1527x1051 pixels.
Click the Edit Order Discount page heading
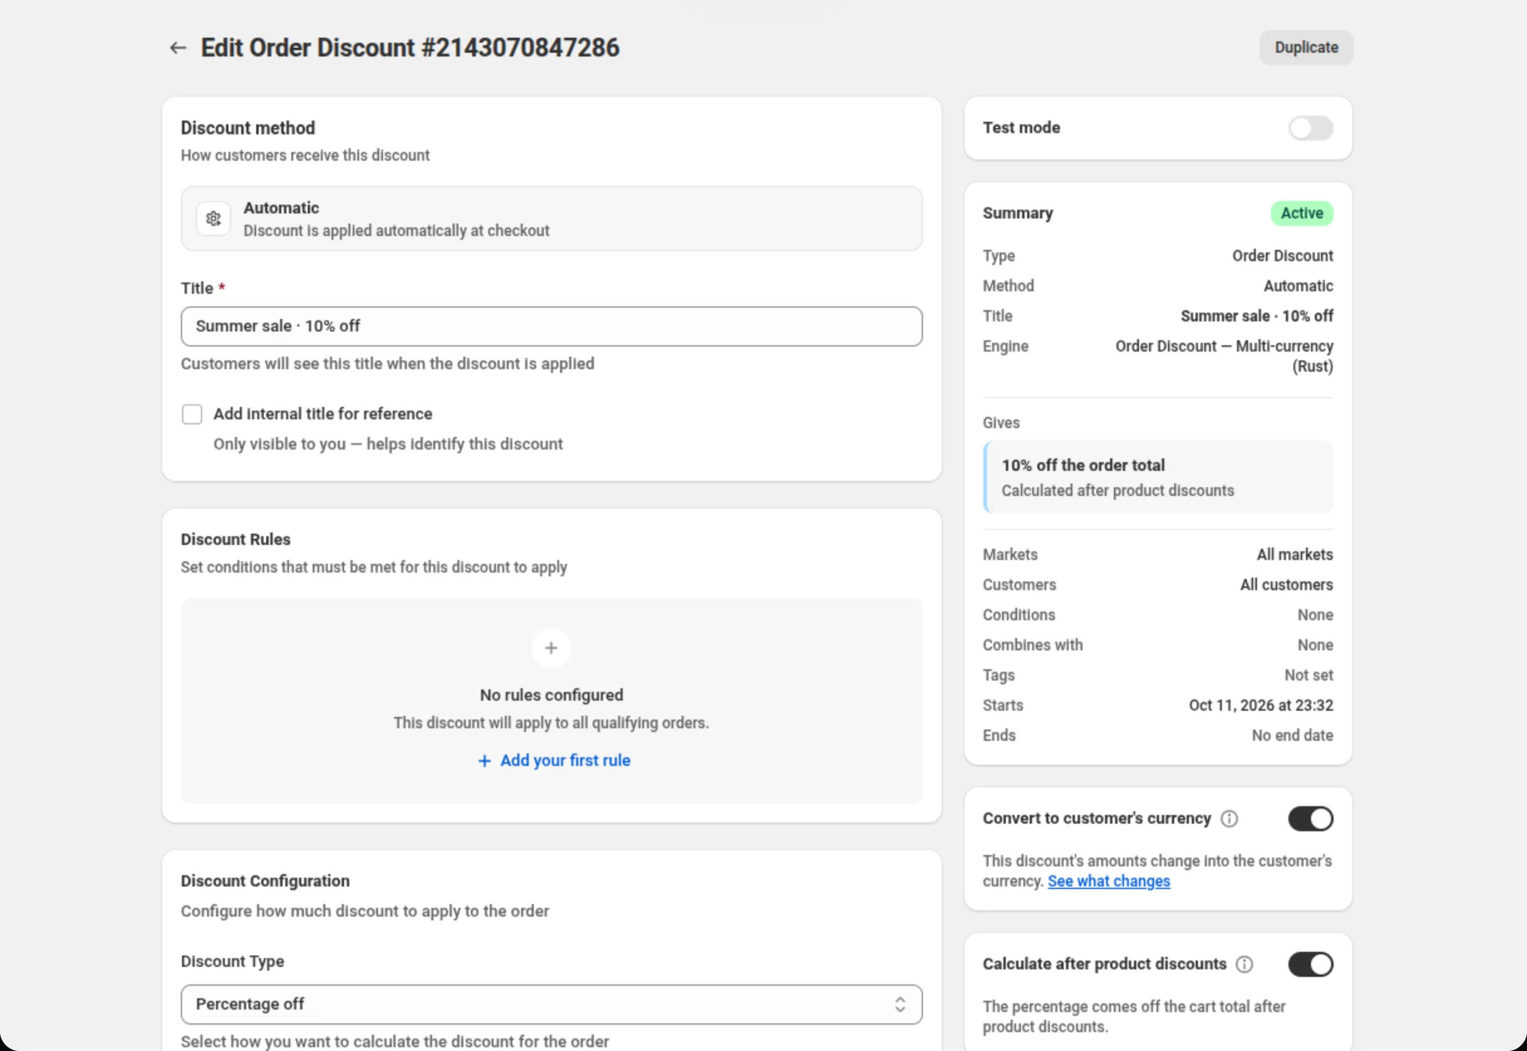coord(409,48)
